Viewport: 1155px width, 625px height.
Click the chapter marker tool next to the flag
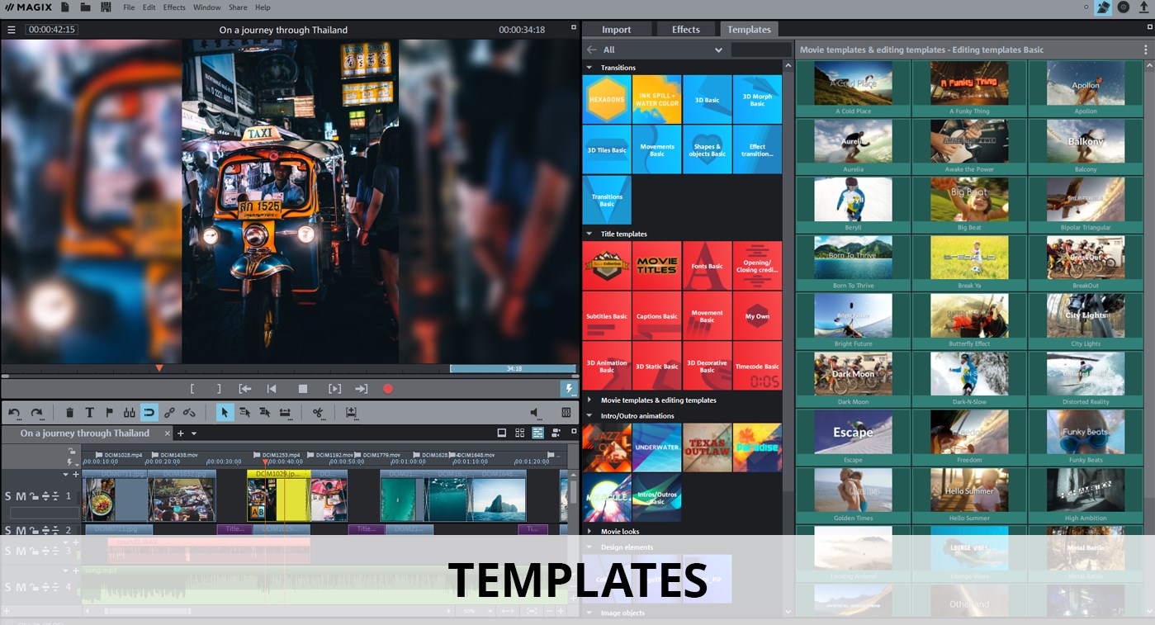point(129,413)
